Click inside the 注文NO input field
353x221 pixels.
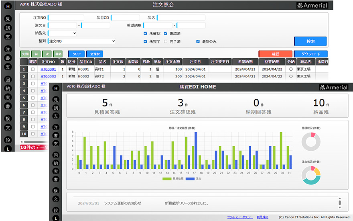tap(66, 18)
